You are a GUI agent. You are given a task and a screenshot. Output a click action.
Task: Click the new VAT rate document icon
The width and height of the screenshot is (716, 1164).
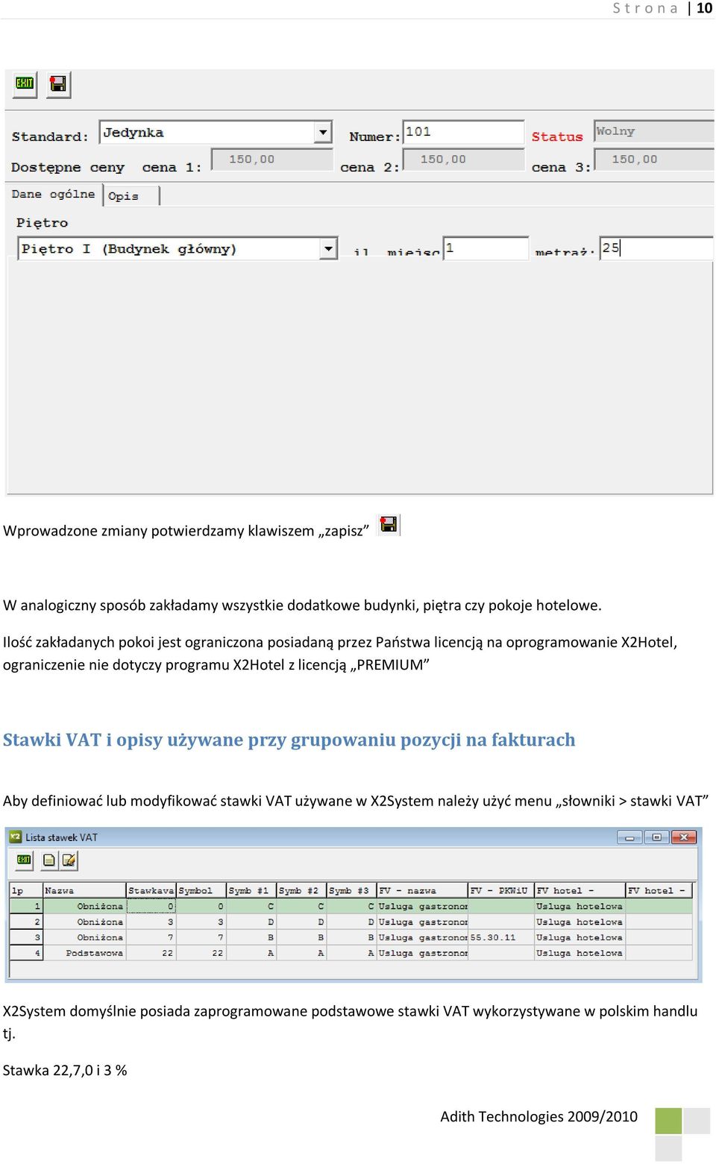[49, 860]
